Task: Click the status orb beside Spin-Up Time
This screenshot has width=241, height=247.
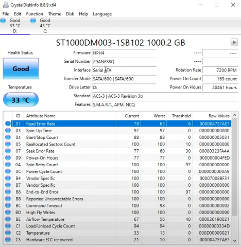Action: [8, 131]
